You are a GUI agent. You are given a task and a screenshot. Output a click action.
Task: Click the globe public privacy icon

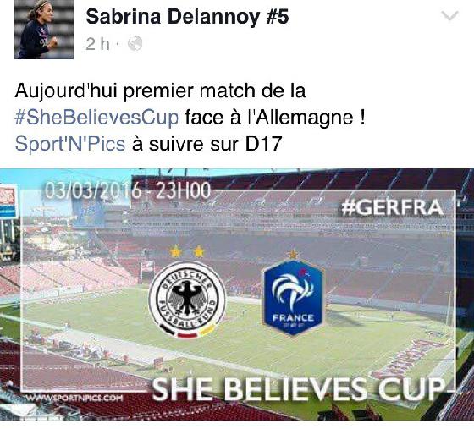[135, 44]
